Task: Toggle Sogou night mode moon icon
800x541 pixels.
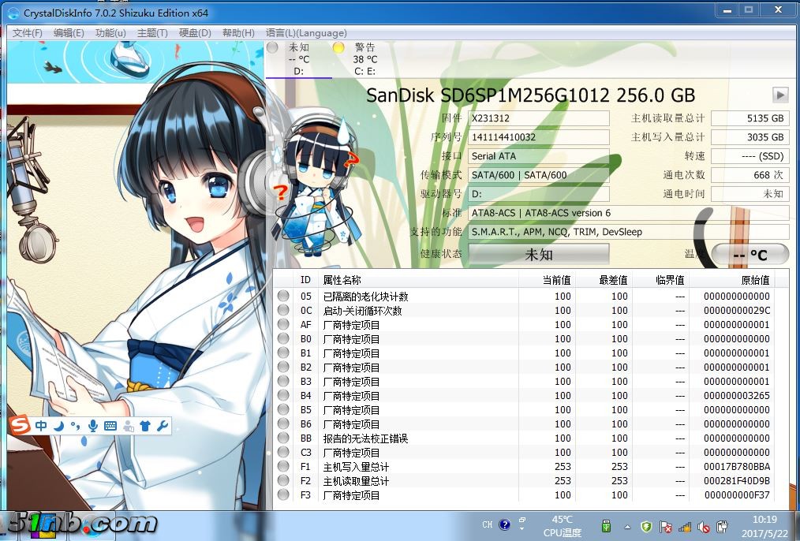Action: [58, 426]
